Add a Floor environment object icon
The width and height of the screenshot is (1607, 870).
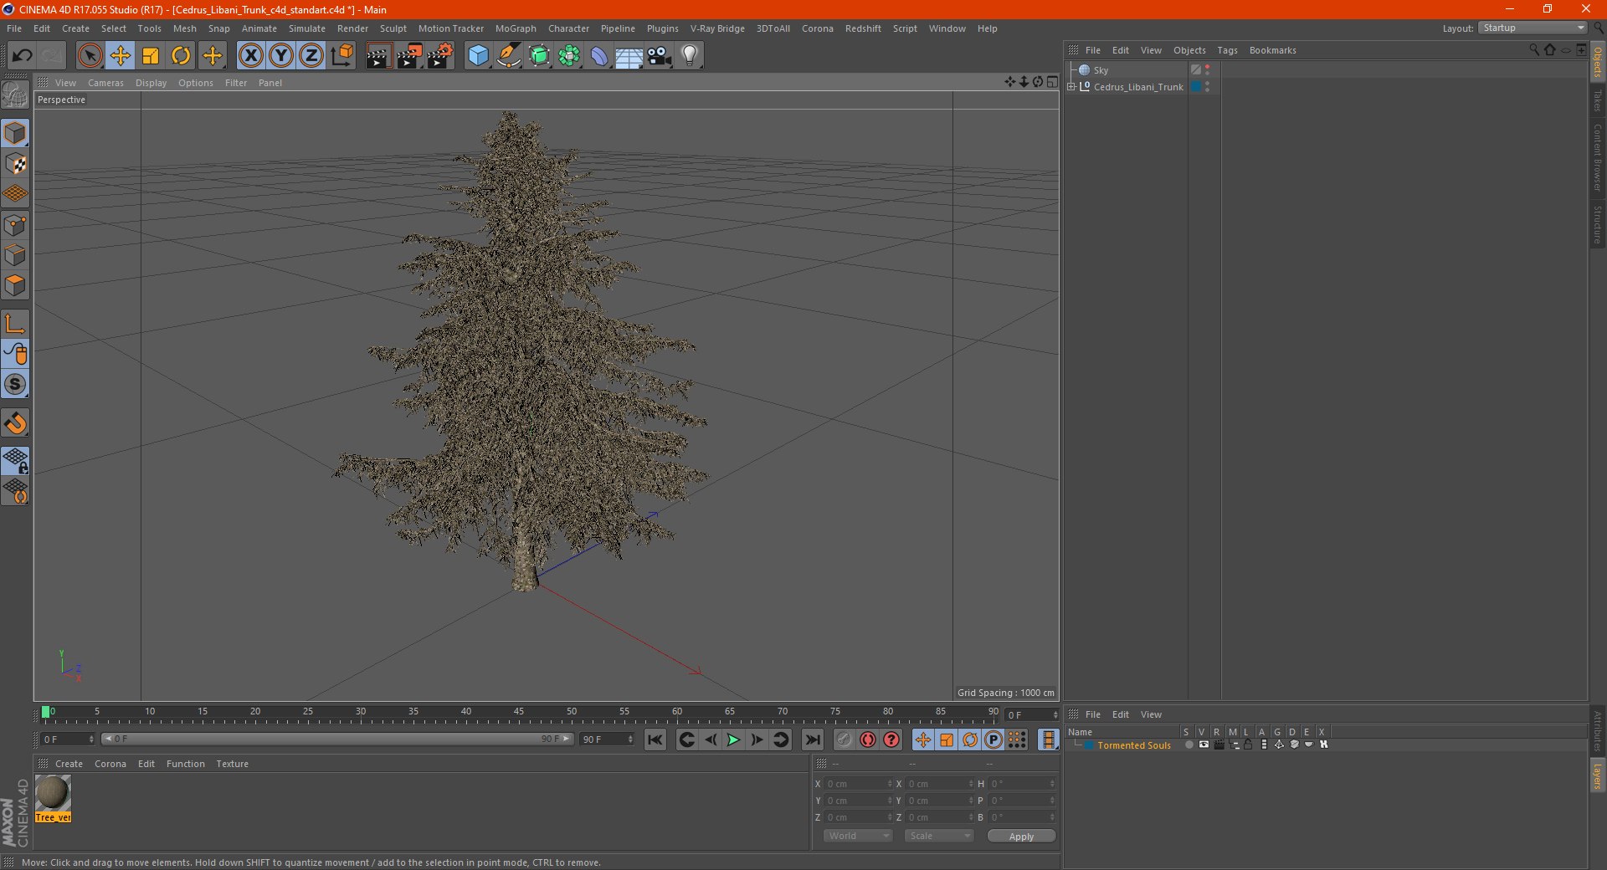tap(629, 56)
